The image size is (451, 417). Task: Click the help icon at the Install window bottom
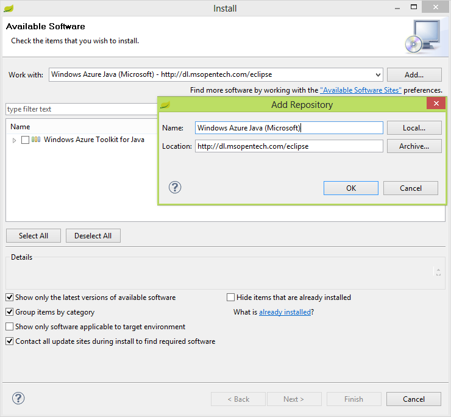[18, 398]
